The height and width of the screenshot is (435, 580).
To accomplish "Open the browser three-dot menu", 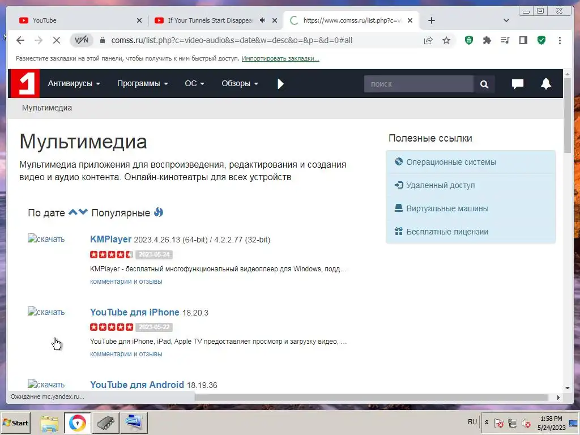I will pos(560,40).
